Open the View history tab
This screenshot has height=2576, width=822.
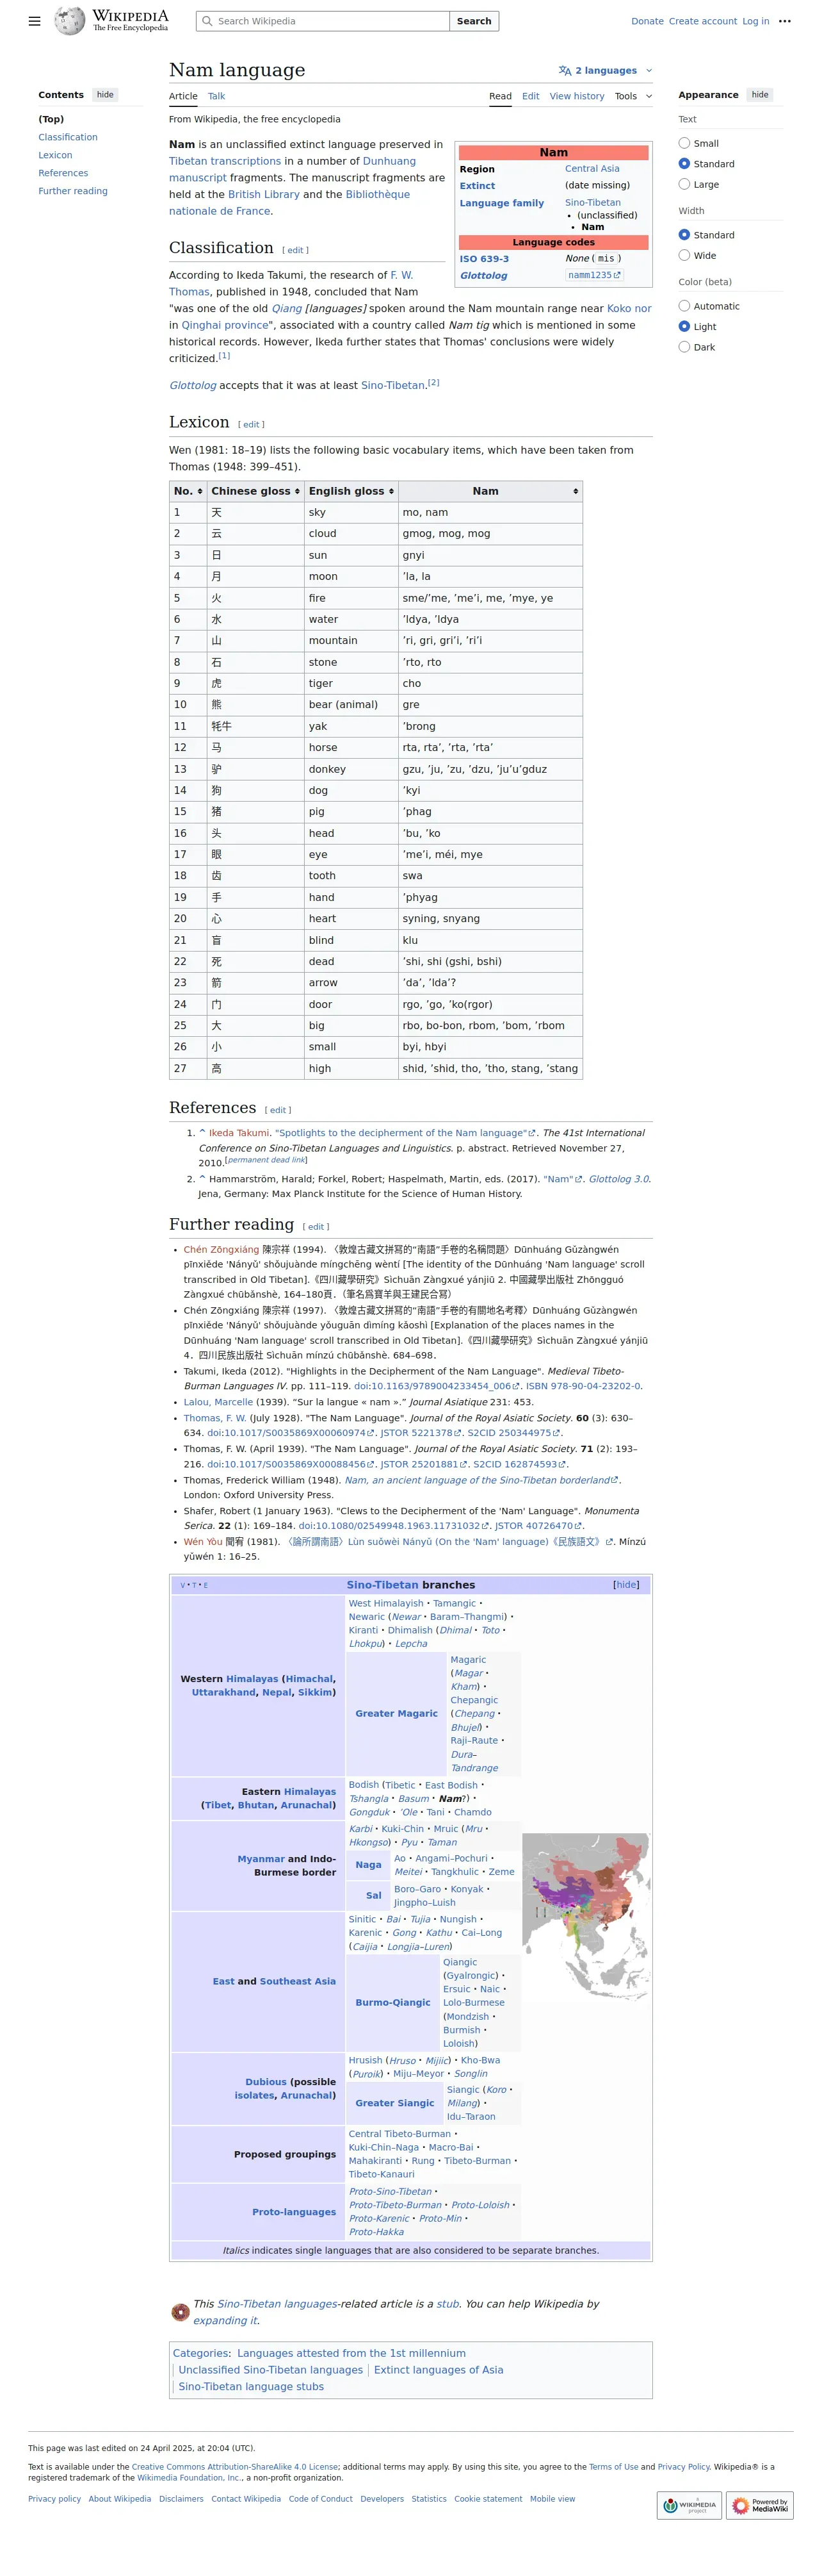coord(576,96)
